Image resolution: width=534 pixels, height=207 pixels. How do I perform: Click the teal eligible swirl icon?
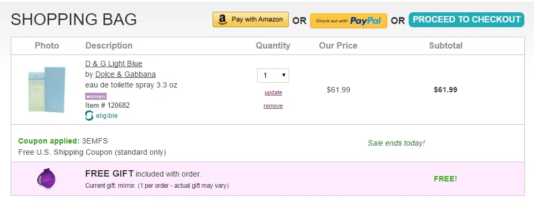[89, 116]
